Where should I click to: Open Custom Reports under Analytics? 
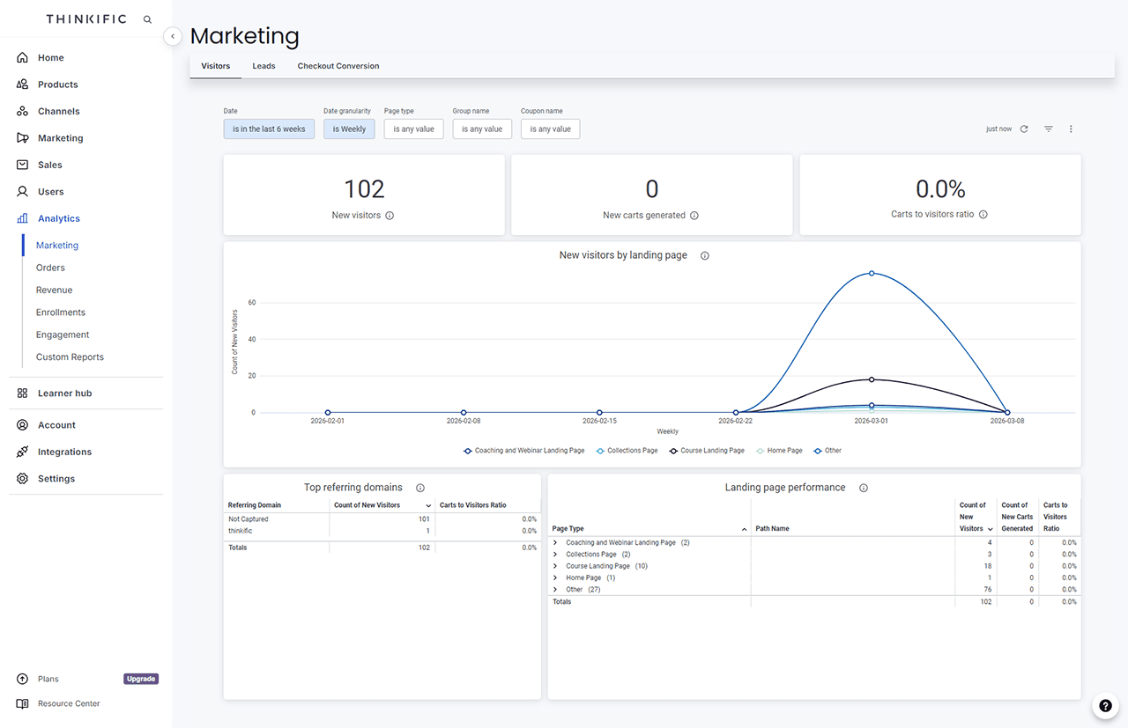(70, 357)
